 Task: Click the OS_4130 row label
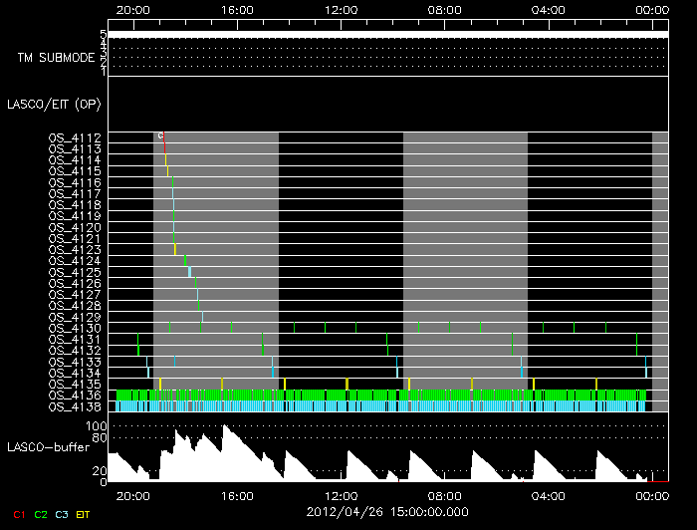[x=75, y=328]
